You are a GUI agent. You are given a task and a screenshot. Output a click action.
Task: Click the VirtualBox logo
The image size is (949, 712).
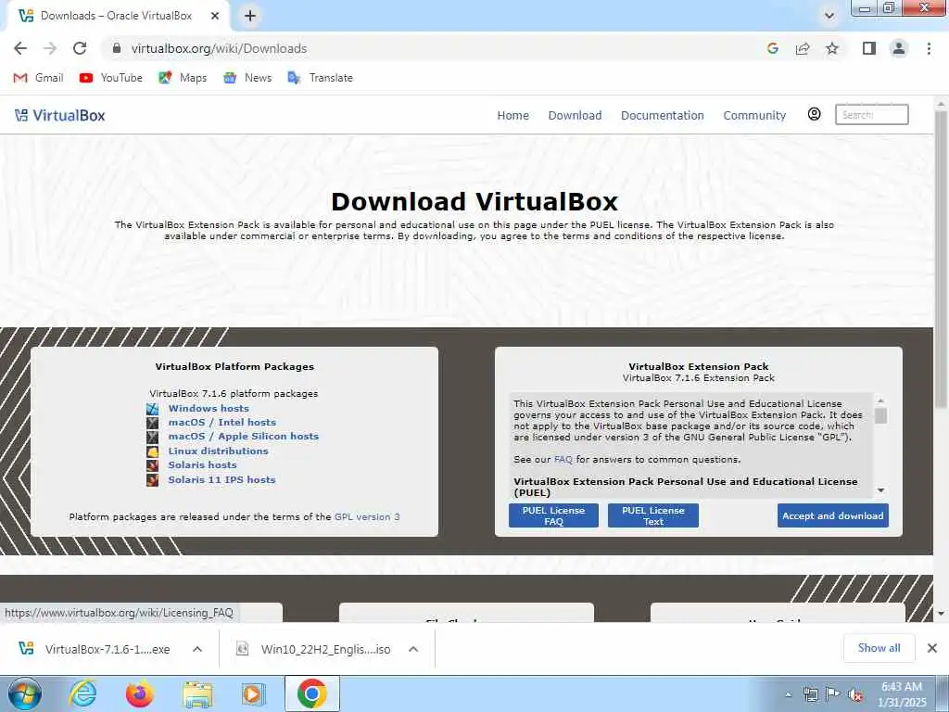coord(60,115)
